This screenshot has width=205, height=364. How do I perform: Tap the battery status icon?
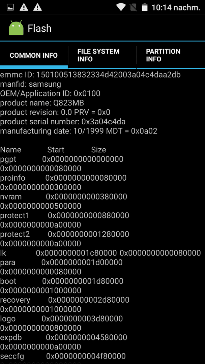[x=145, y=7]
